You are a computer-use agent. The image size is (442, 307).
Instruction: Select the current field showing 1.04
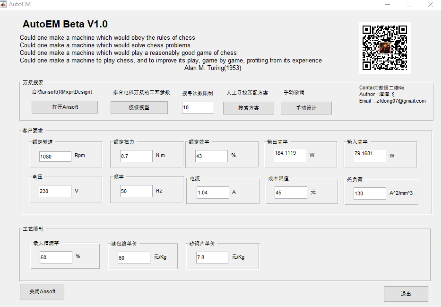[x=213, y=193]
